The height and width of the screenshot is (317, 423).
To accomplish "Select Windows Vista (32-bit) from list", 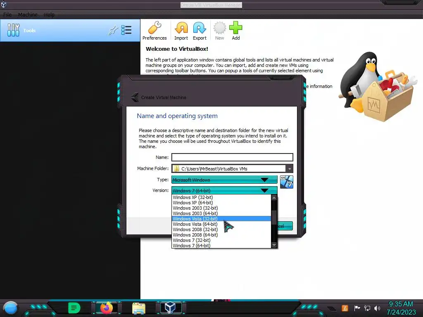I will coord(221,219).
